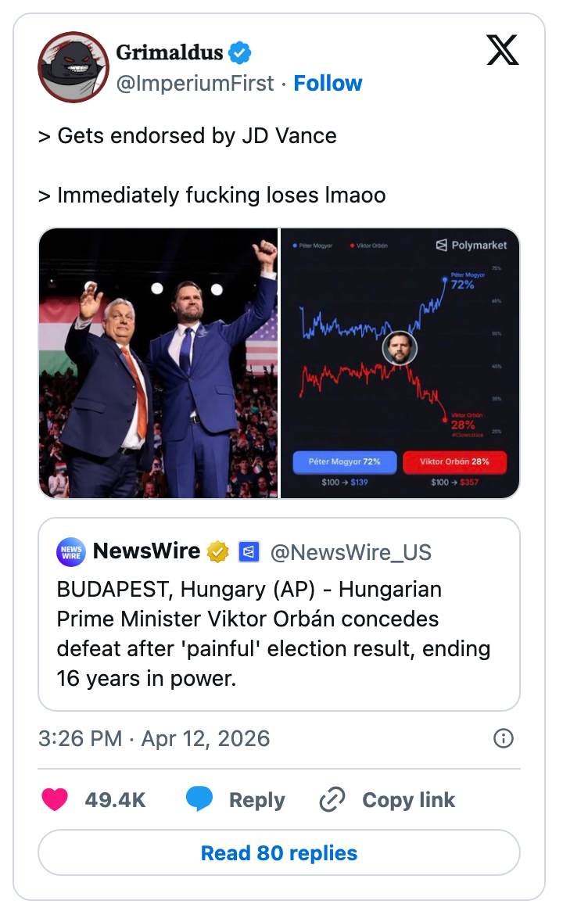The width and height of the screenshot is (563, 915).
Task: Click the blue verified badge beside Grimaldus
Action: (240, 53)
